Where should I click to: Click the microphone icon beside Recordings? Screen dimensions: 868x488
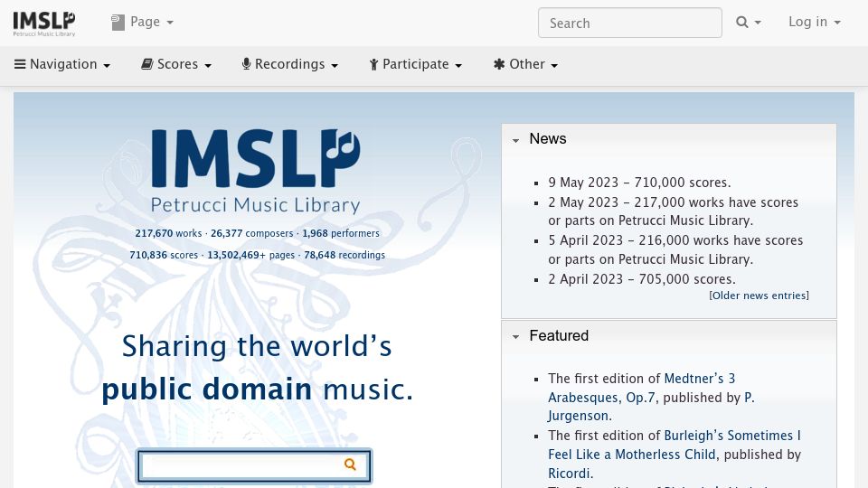click(246, 64)
